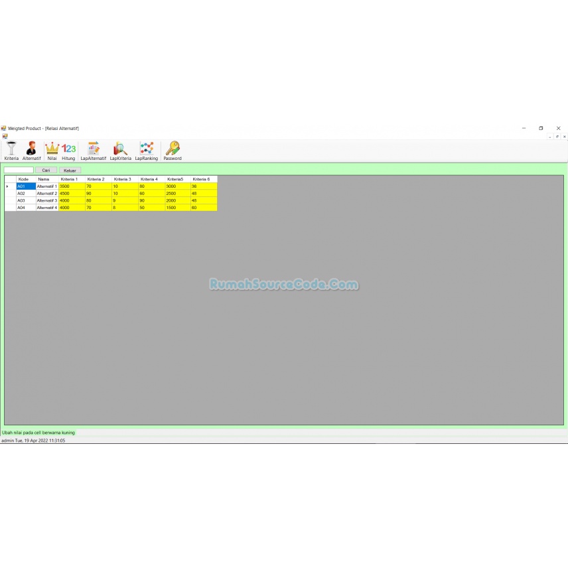Run the Hitung 123 calculation
568x568 pixels.
(x=68, y=151)
